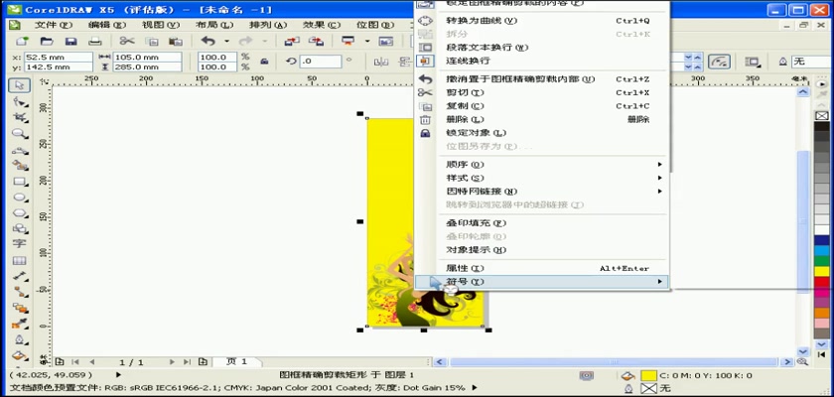Open the 位图 (B) menu
Image resolution: width=834 pixels, height=397 pixels.
click(x=375, y=25)
